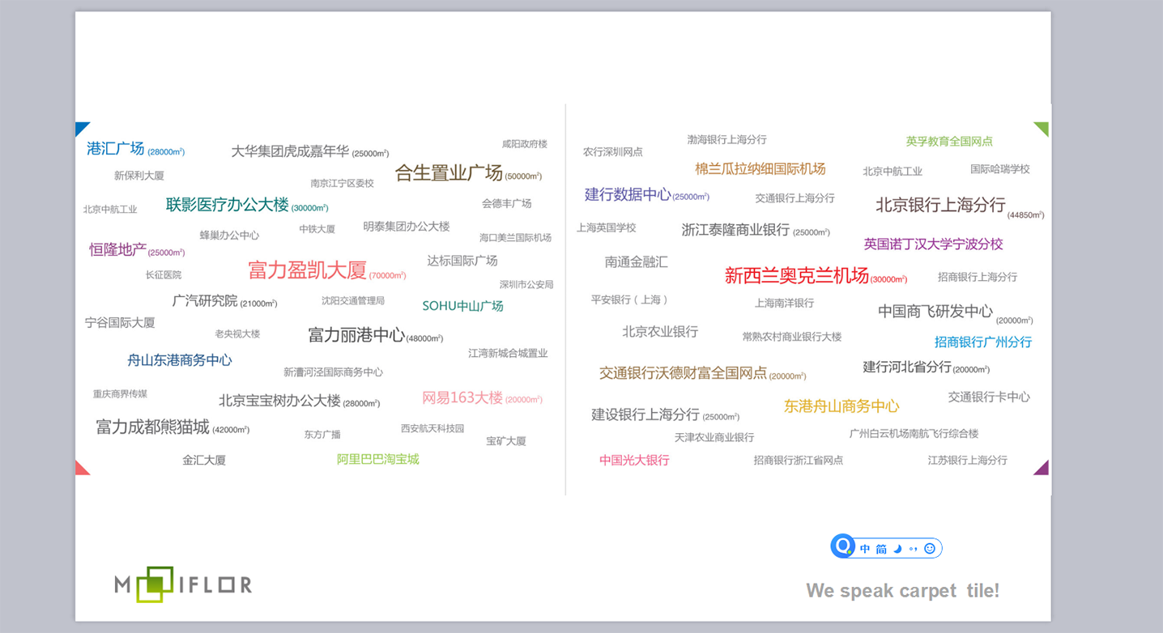Image resolution: width=1163 pixels, height=633 pixels.
Task: Click 建行河北省分行 text
Action: pyautogui.click(x=907, y=367)
